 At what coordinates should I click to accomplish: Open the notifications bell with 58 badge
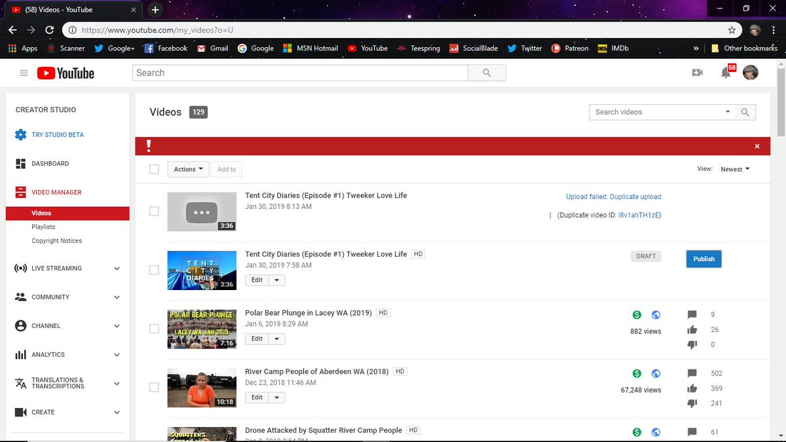(726, 73)
